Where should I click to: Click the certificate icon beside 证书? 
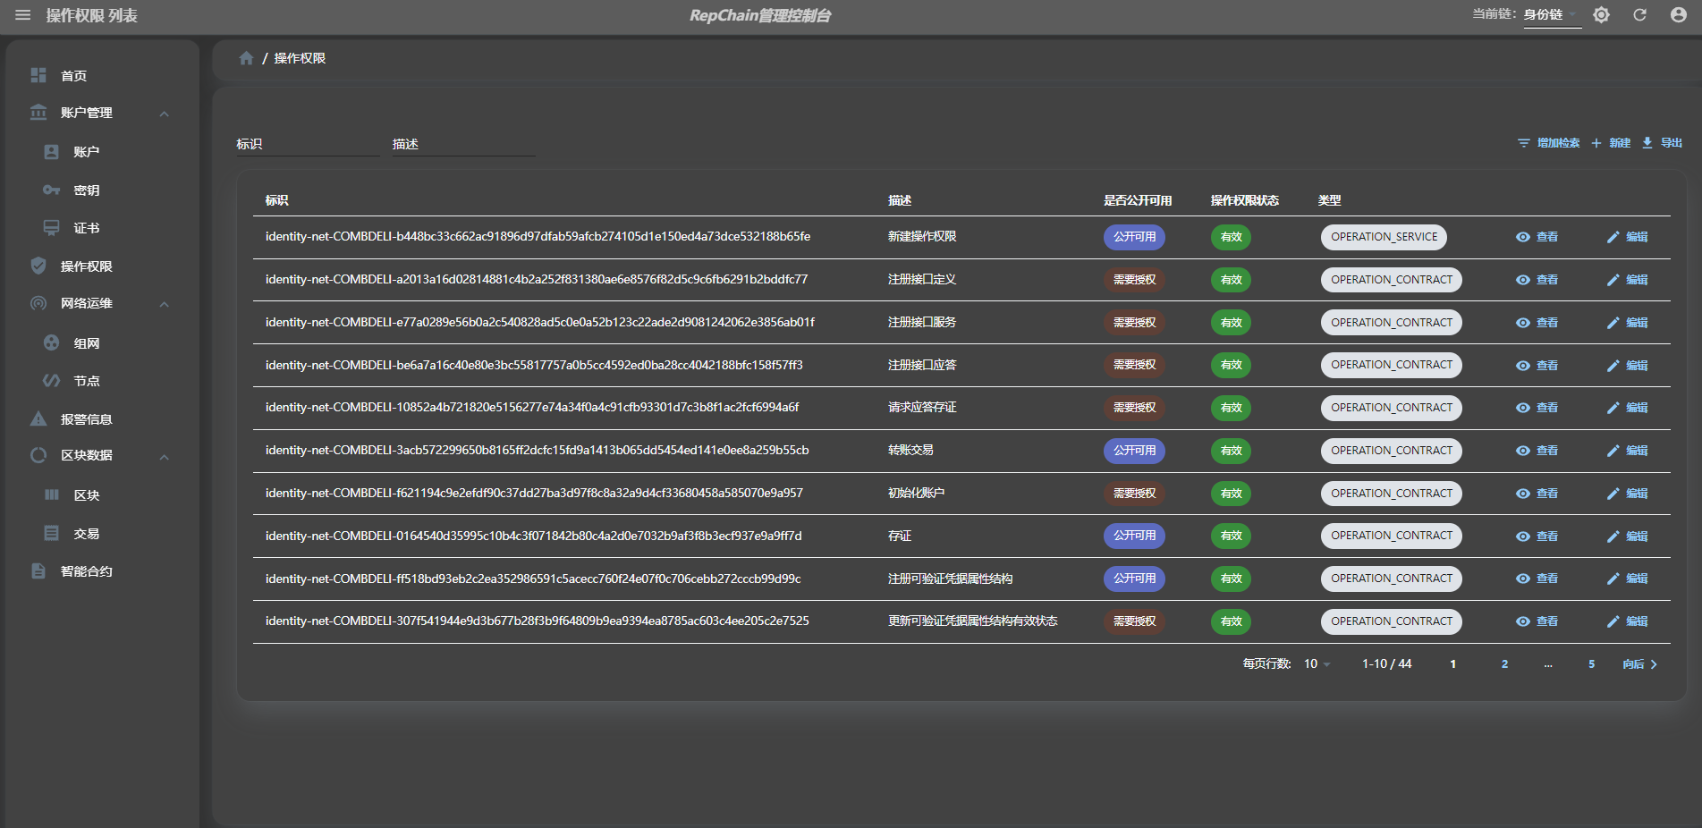tap(52, 228)
